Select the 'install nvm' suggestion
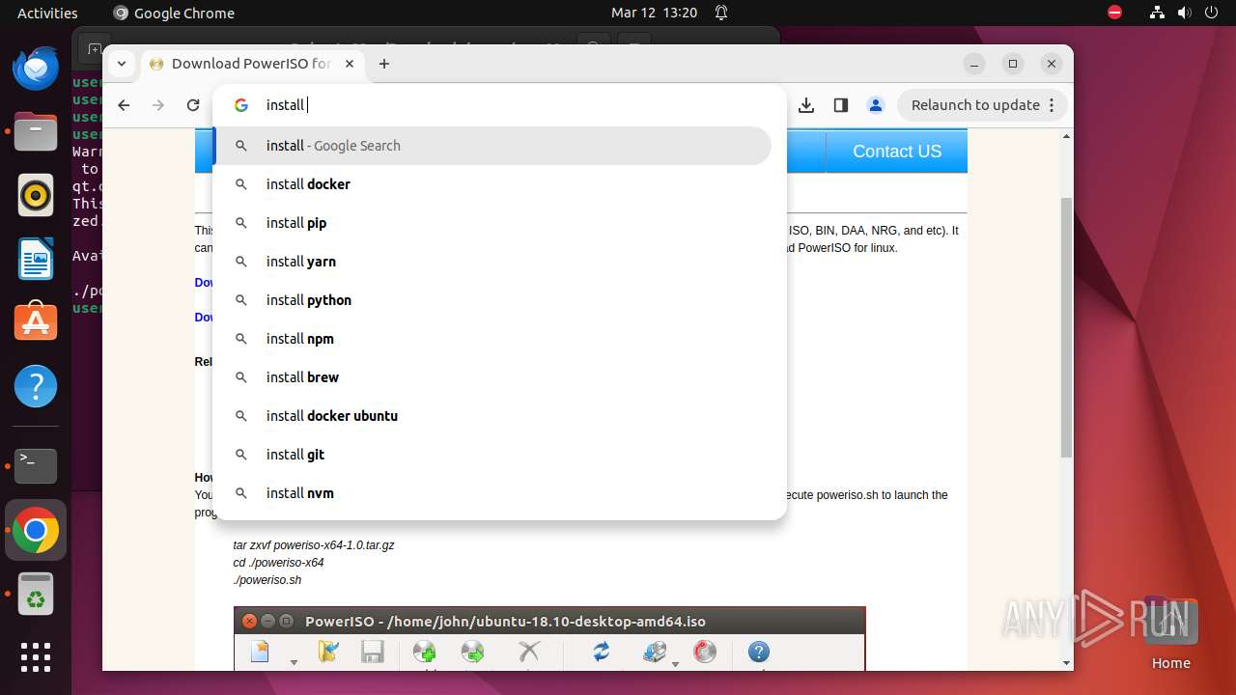Image resolution: width=1236 pixels, height=695 pixels. click(492, 493)
